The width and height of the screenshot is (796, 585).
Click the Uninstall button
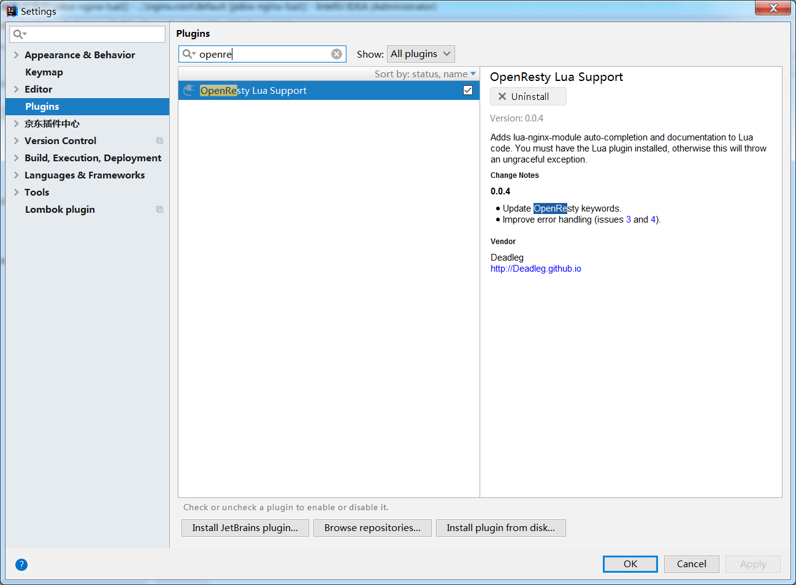pyautogui.click(x=528, y=96)
